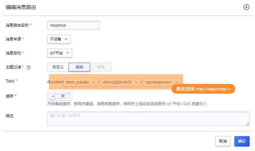Click the 主题过滤 label
The width and height of the screenshot is (255, 151).
click(x=13, y=67)
